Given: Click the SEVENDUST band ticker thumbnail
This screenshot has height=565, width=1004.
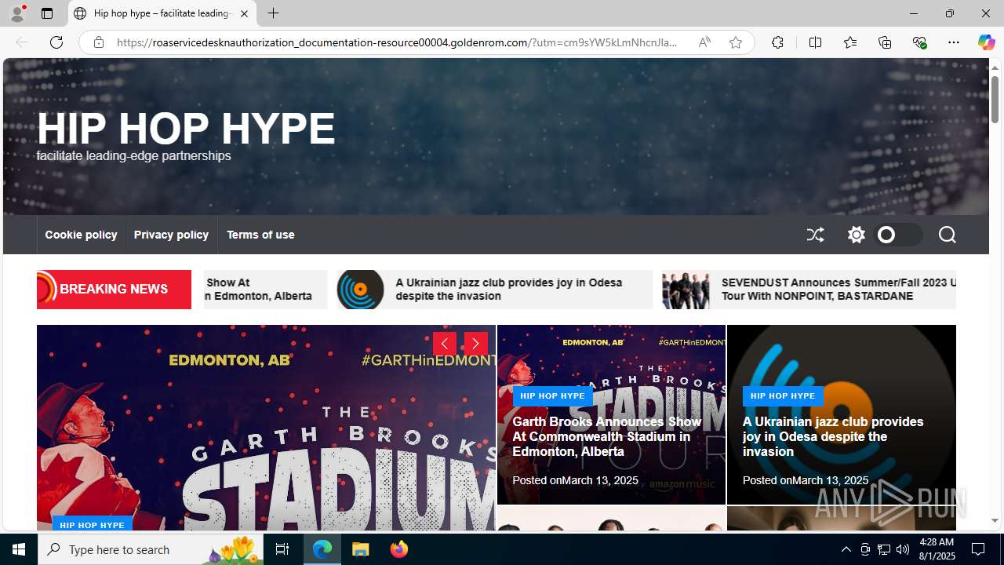Looking at the screenshot, I should click(686, 289).
